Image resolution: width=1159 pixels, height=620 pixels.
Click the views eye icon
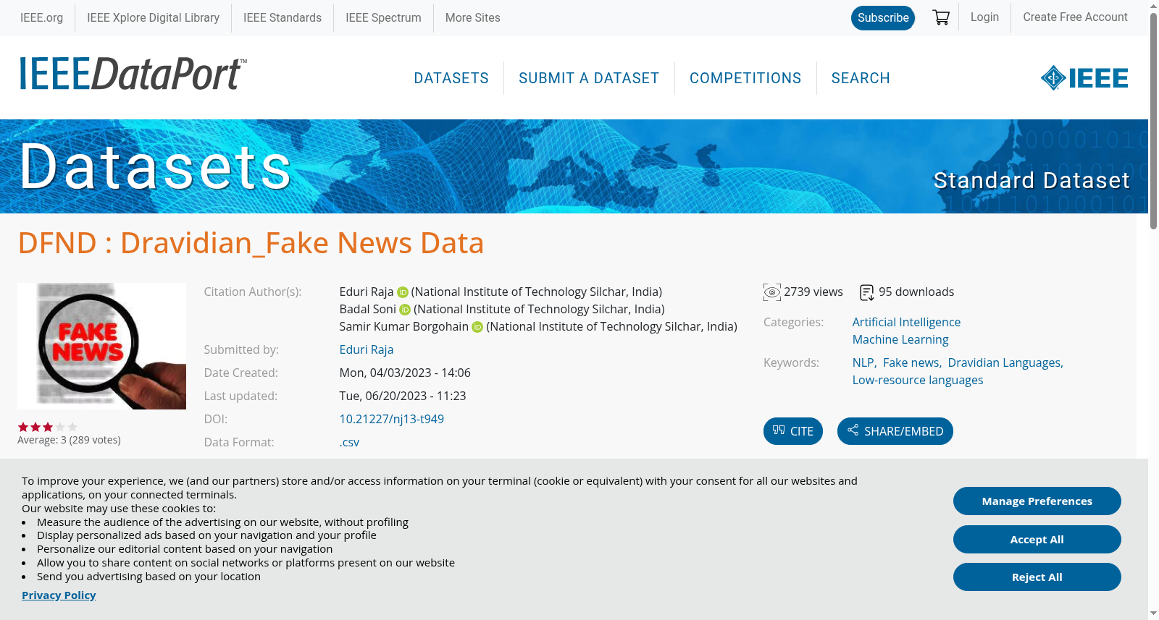coord(772,292)
